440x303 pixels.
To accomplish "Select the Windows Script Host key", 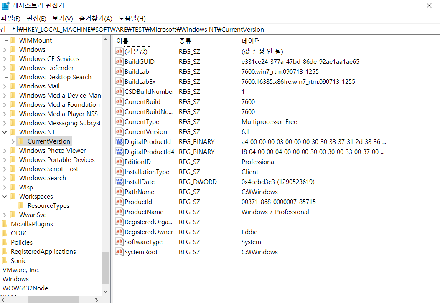I will tap(48, 169).
